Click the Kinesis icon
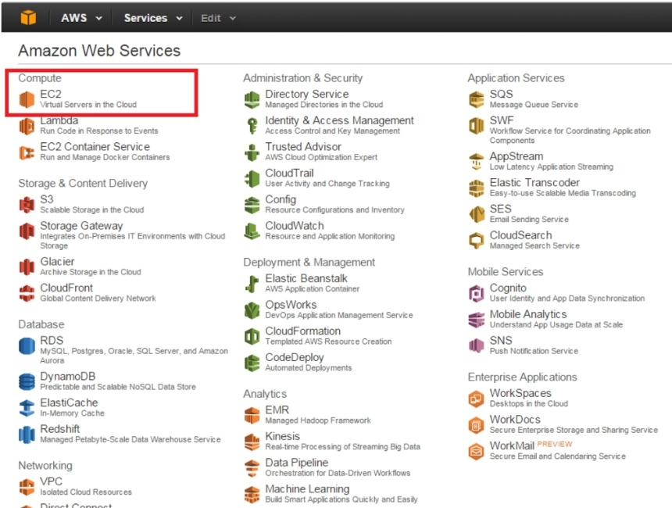 tap(252, 442)
